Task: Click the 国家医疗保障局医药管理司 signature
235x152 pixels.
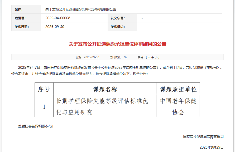Action: pos(203,137)
